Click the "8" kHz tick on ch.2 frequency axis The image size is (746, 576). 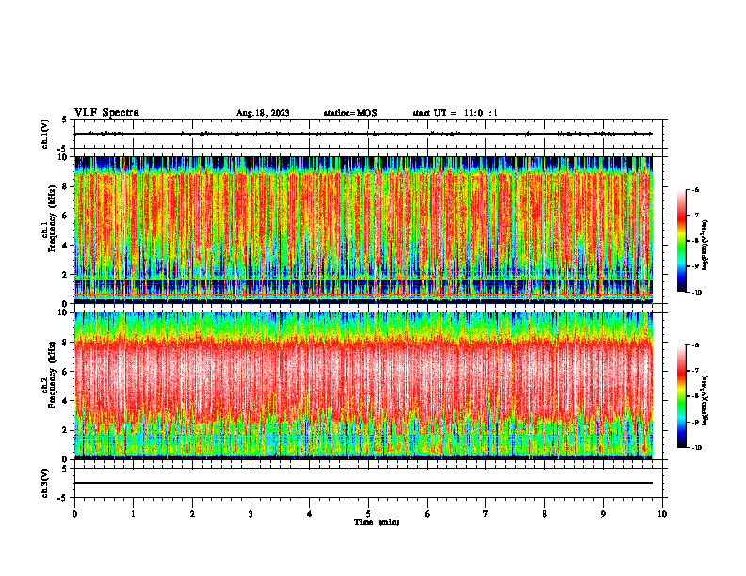pos(66,343)
